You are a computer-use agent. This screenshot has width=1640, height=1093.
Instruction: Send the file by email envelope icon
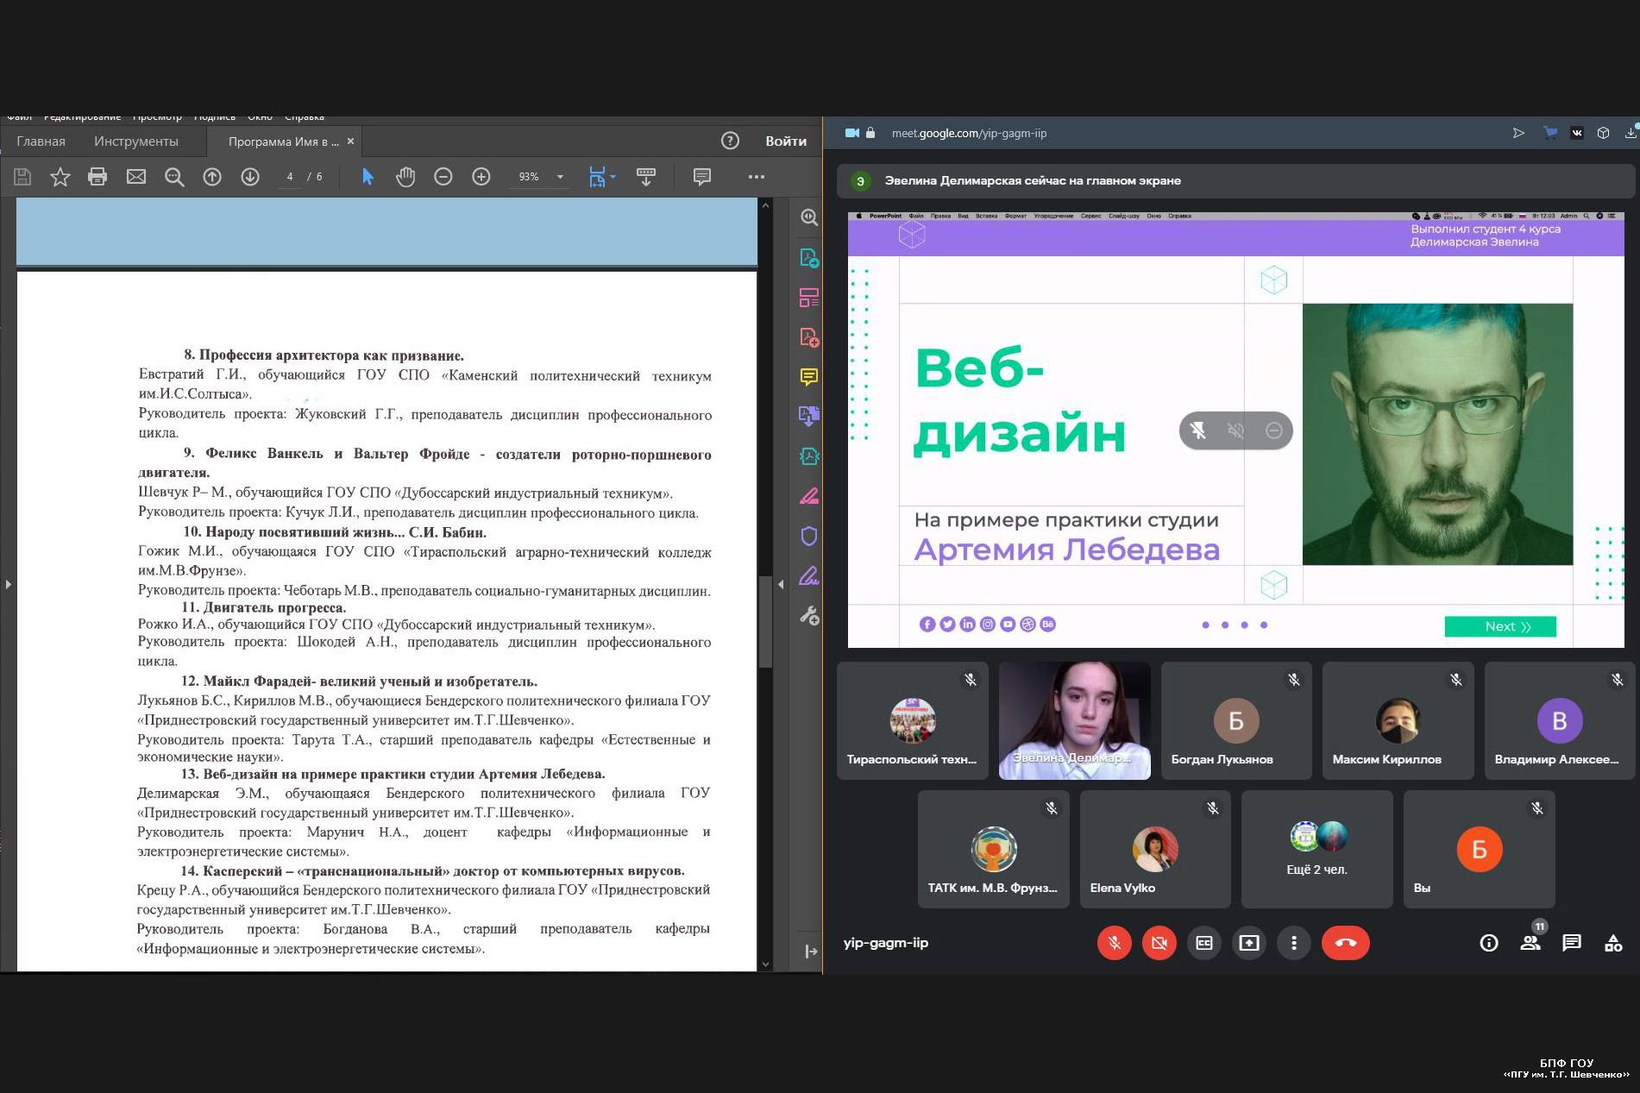pos(136,177)
